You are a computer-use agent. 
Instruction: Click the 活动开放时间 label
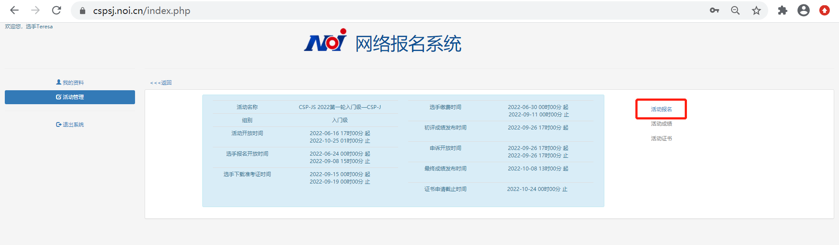(247, 133)
